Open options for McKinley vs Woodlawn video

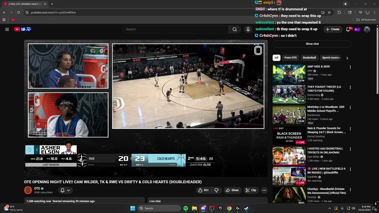pyautogui.click(x=350, y=108)
